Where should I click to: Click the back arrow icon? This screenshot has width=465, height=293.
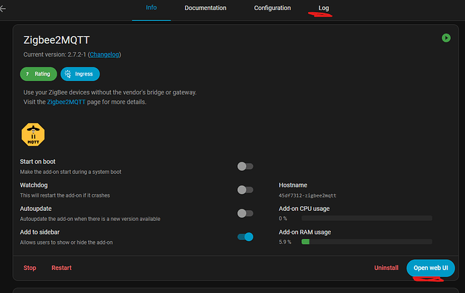click(x=3, y=9)
